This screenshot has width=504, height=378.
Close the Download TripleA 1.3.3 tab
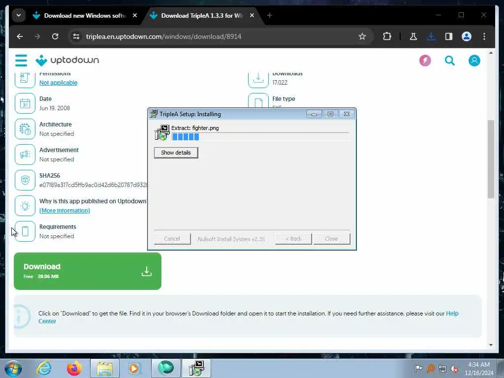tap(252, 15)
